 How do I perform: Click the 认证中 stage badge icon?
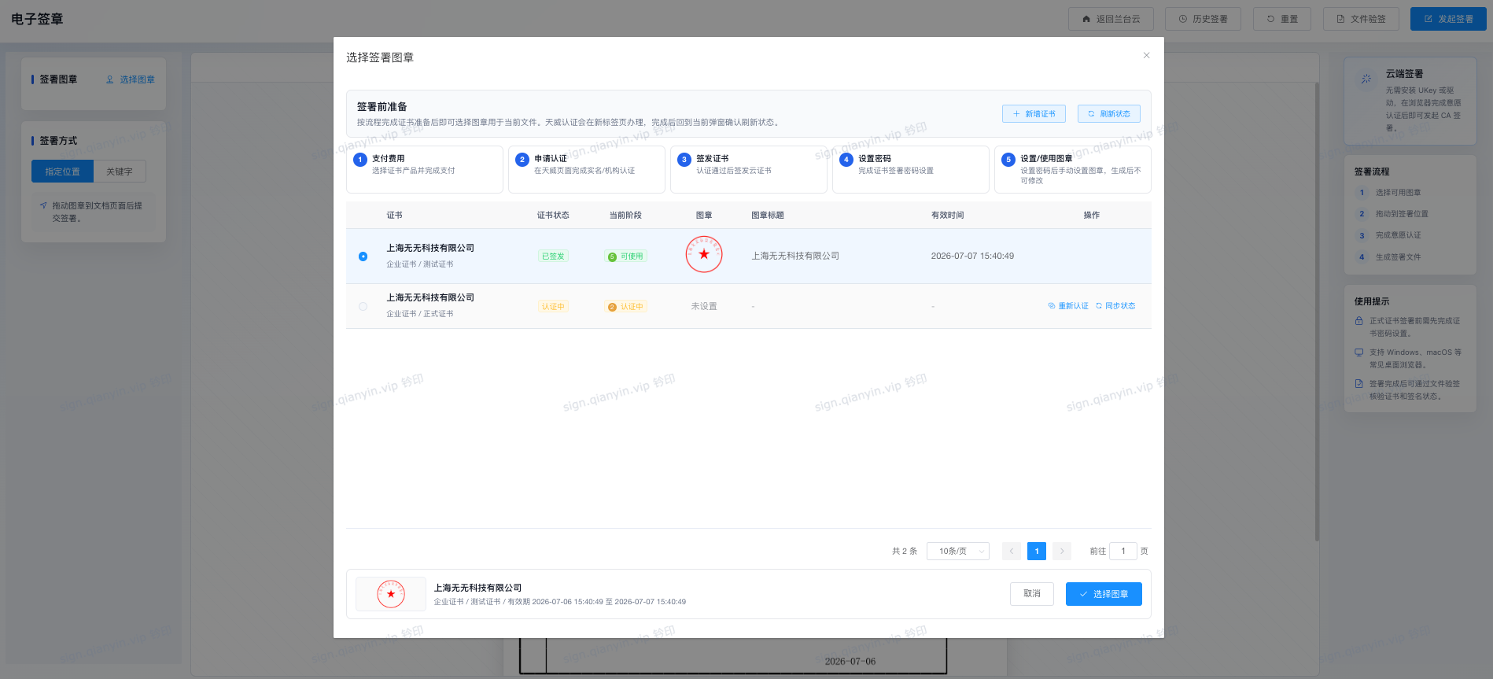point(612,307)
